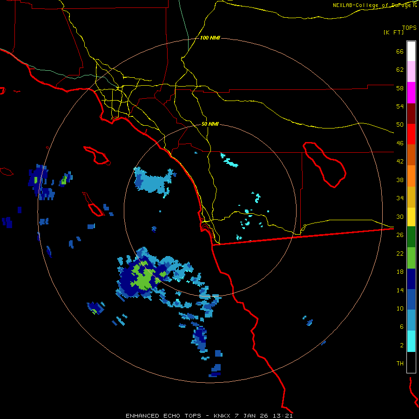419x419 pixels.
Task: Click the 14 legend value
Action: (x=400, y=290)
